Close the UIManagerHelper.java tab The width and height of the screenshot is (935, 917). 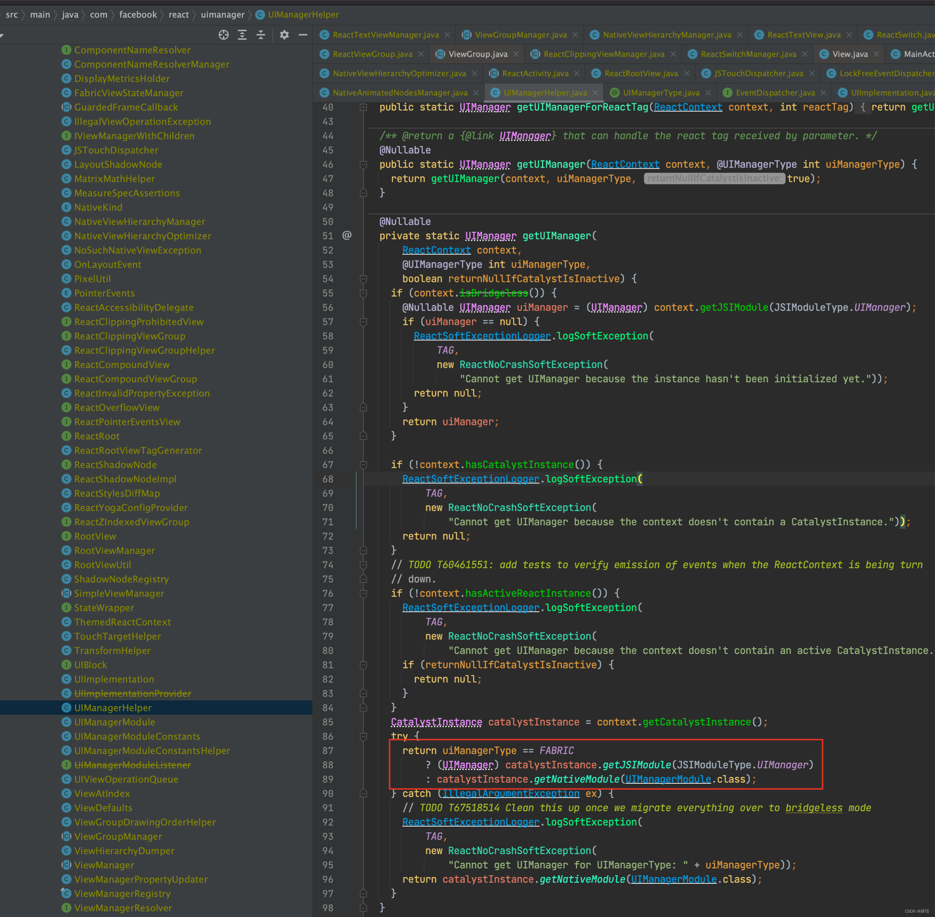[x=596, y=93]
